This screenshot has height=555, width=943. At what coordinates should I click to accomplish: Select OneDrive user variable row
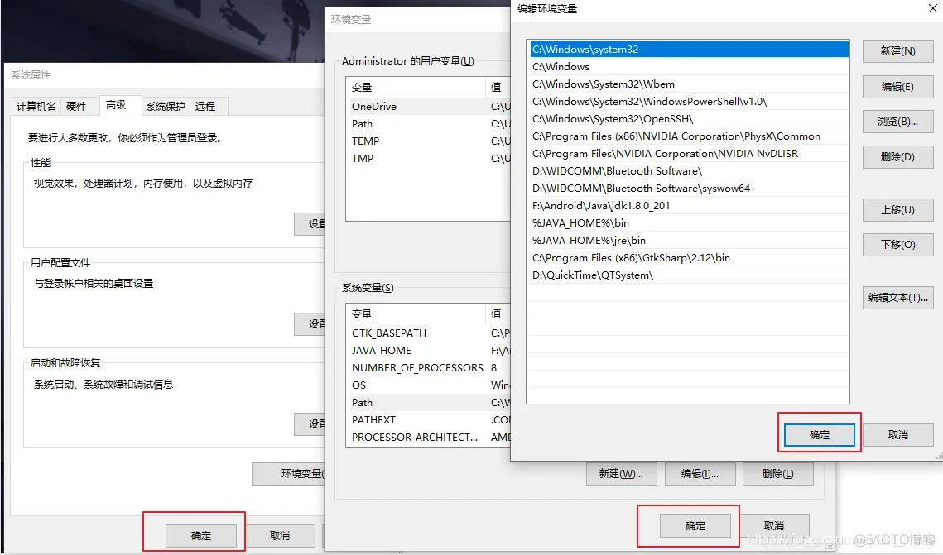click(x=428, y=107)
